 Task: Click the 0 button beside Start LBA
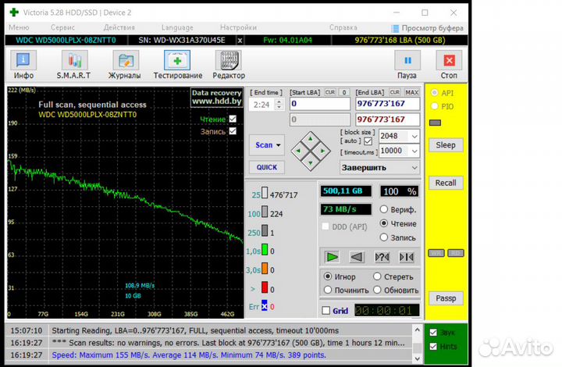[x=344, y=92]
